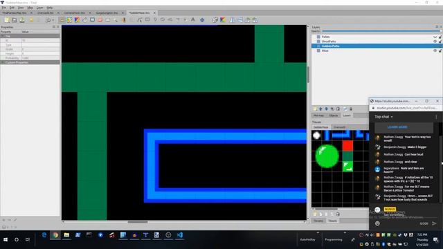Hide the GhostPaths layer
443x249 pixels.
435,41
